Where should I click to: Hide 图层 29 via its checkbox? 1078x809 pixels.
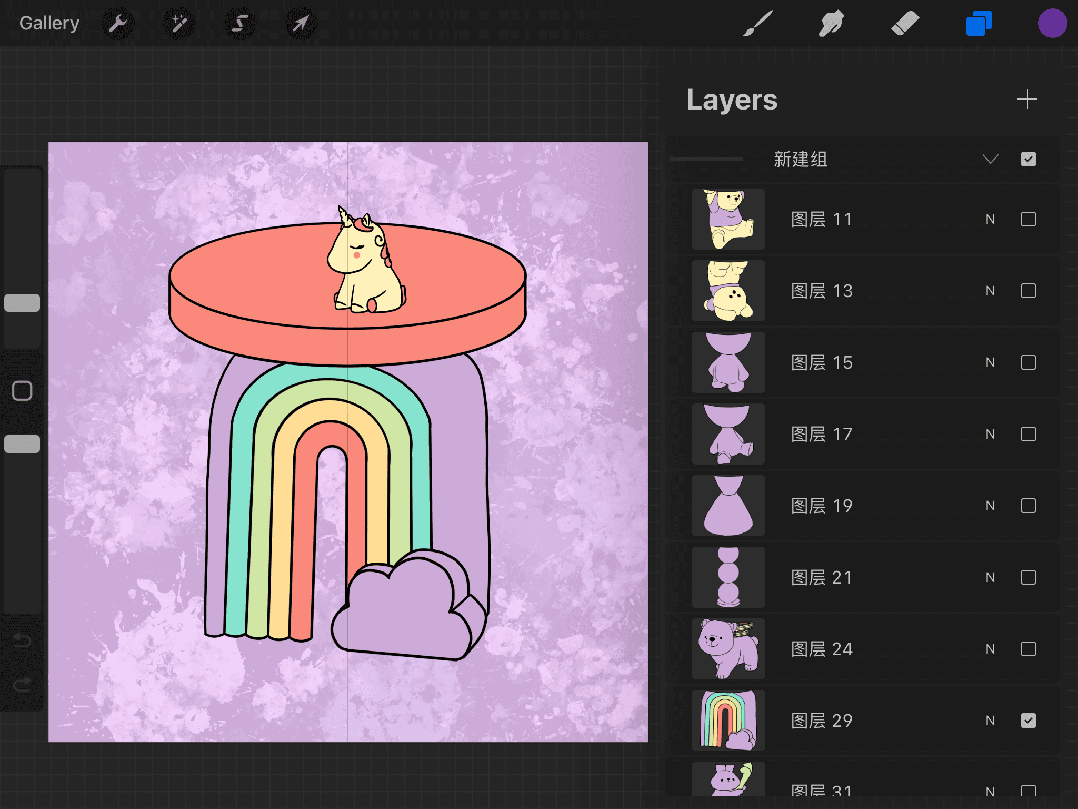pyautogui.click(x=1028, y=721)
